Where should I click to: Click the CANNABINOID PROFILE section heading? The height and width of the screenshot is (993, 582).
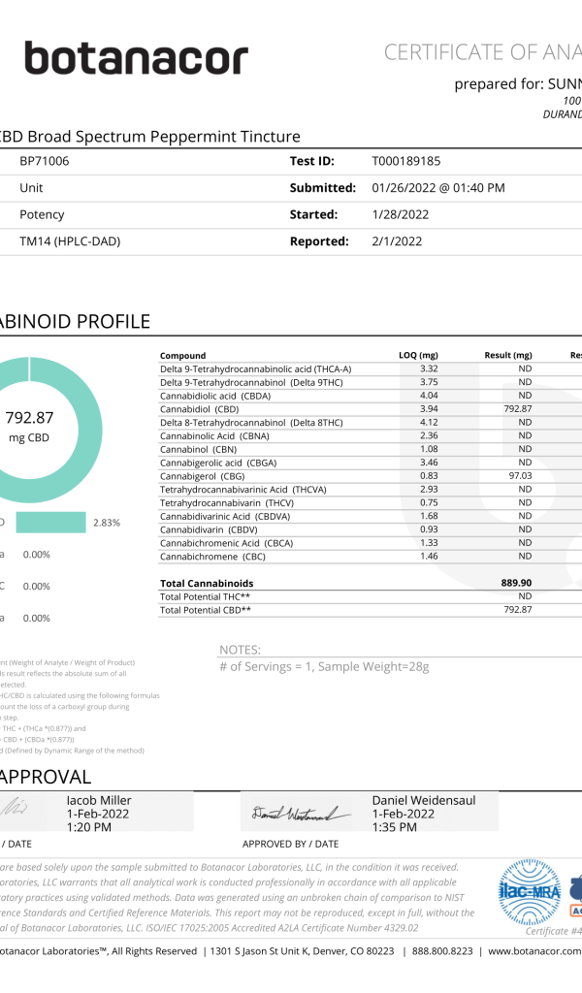tap(76, 321)
